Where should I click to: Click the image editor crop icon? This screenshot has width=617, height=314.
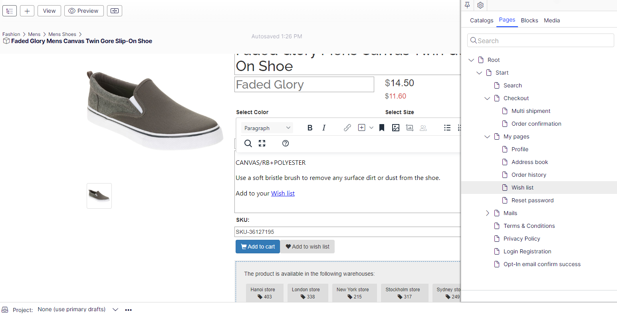410,128
